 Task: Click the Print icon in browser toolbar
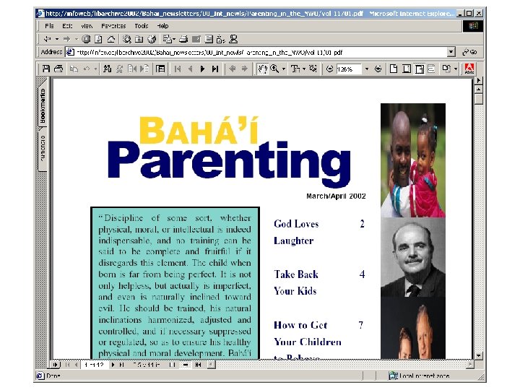(183, 39)
